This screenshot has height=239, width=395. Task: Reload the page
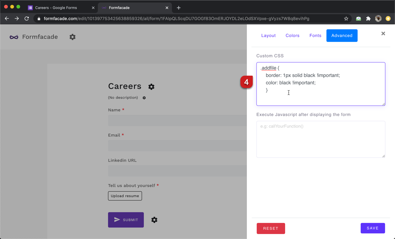coord(27,19)
